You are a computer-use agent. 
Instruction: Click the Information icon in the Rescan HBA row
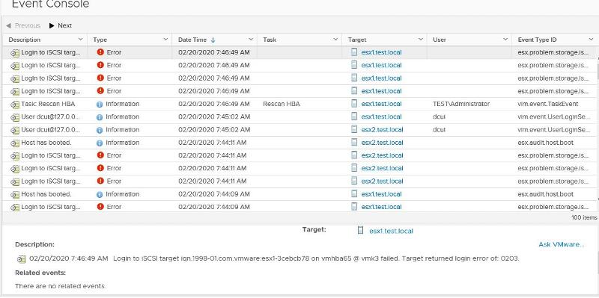(100, 104)
